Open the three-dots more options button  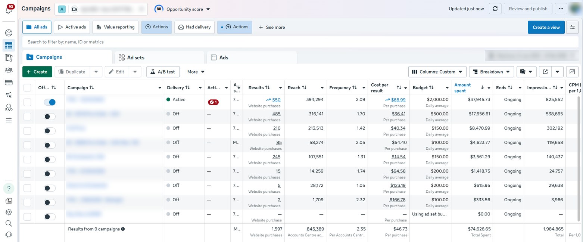click(x=561, y=9)
